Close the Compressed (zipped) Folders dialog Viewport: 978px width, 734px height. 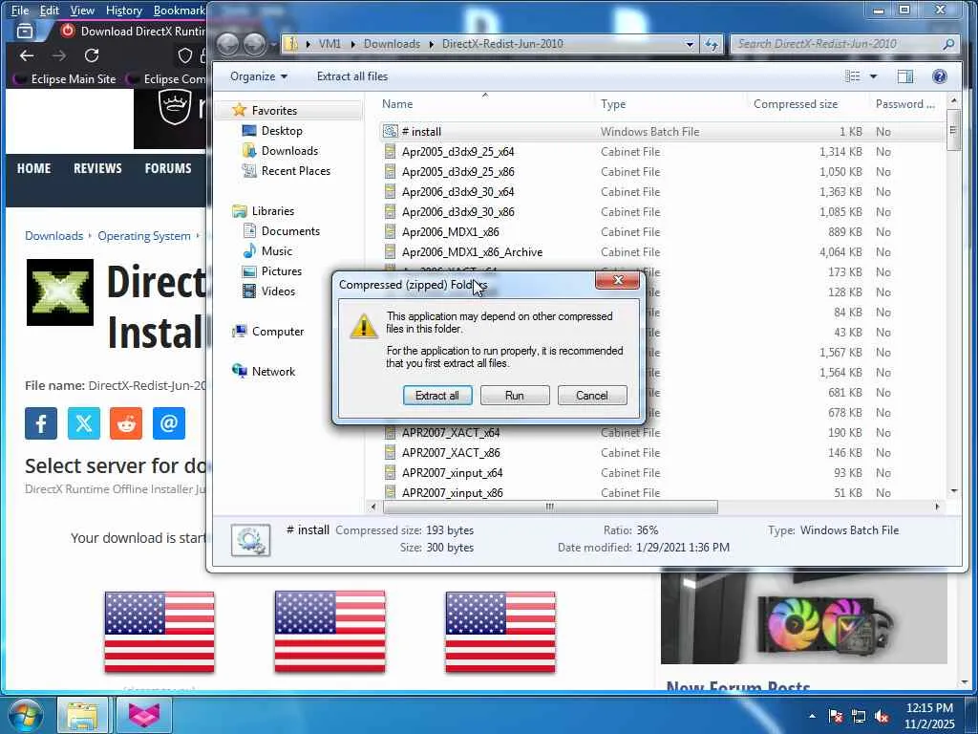pos(618,280)
